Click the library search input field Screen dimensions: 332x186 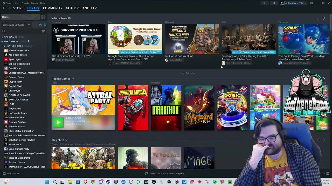click(x=23, y=31)
